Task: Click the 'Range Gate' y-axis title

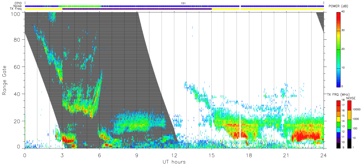Action: coord(4,80)
